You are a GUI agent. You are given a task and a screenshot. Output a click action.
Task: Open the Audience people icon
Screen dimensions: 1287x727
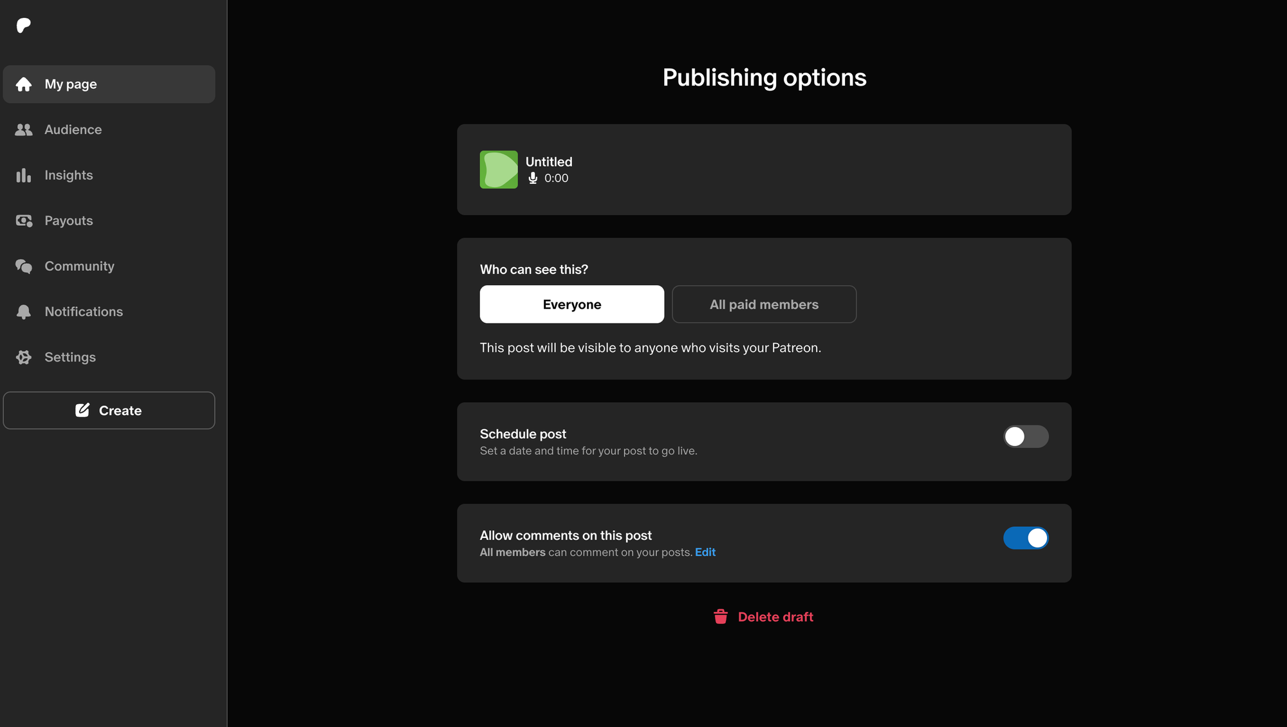click(x=24, y=130)
